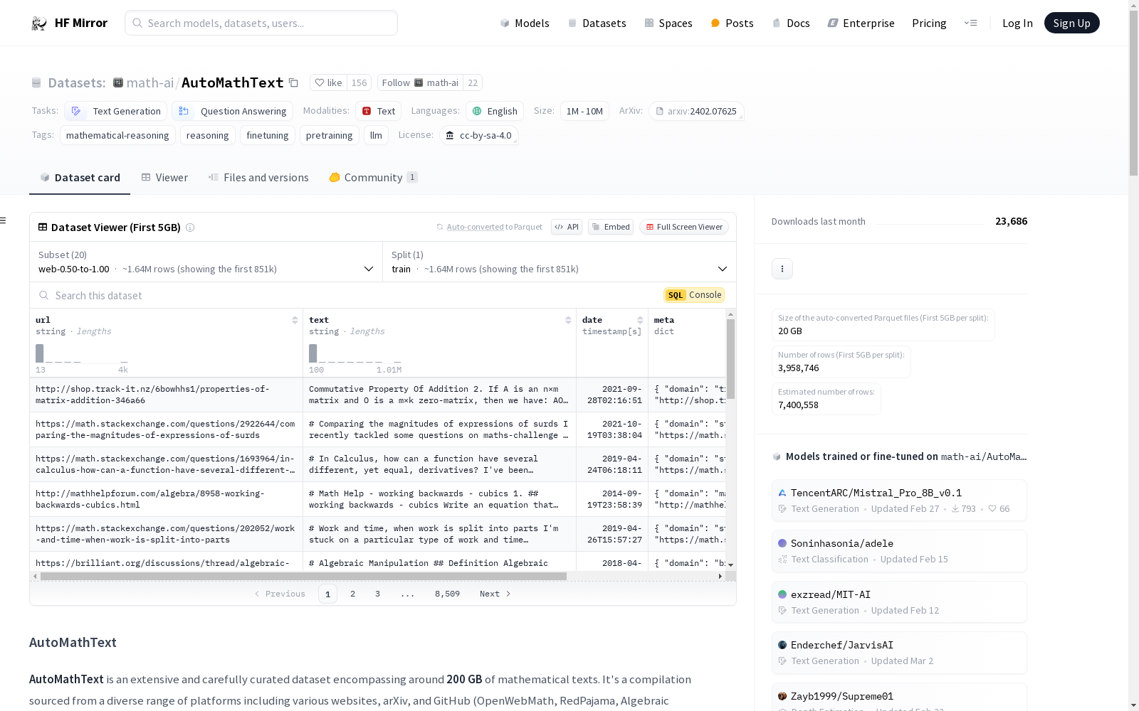Focus the search models, datasets, users field

[x=261, y=23]
